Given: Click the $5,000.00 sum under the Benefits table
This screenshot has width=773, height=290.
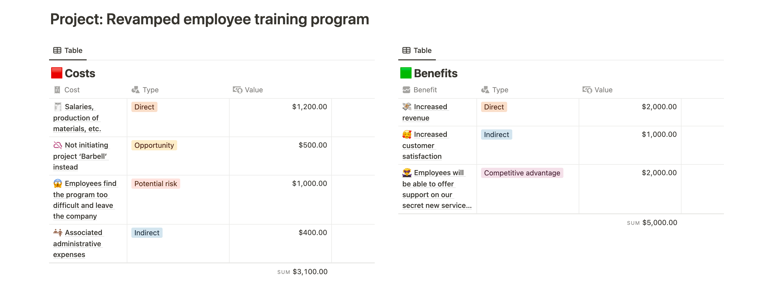Looking at the screenshot, I should (x=659, y=222).
